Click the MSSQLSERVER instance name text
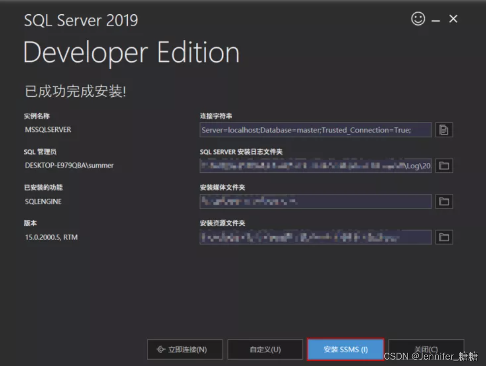 [48, 130]
